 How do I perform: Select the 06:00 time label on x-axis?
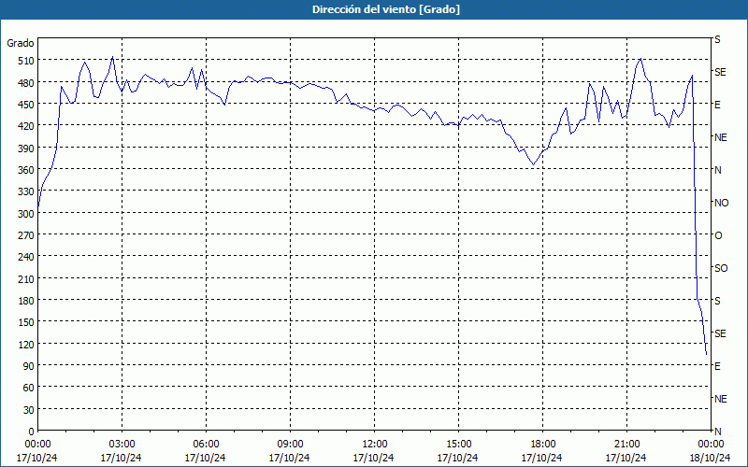(206, 445)
